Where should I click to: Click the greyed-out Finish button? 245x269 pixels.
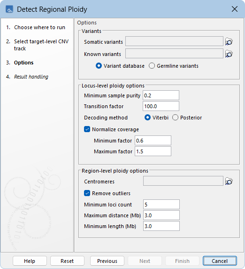coord(182,261)
